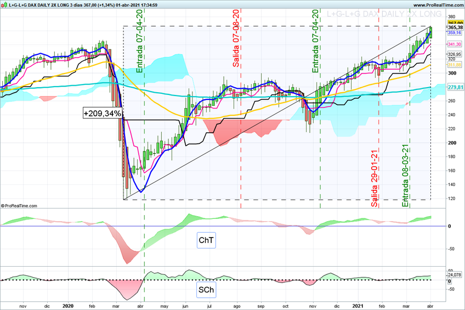Image resolution: width=465 pixels, height=310 pixels.
Task: Open the www.ProRealTime.com link
Action: [x=438, y=5]
